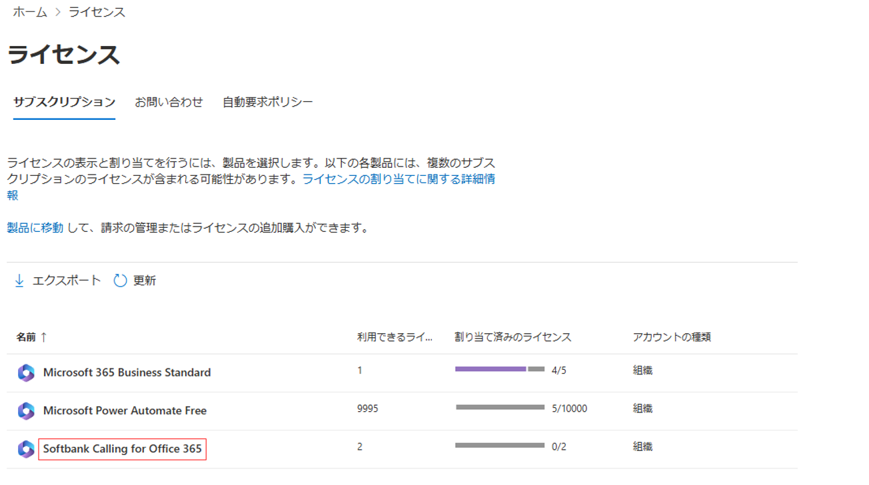Click the 4/5 assigned count text
The width and height of the screenshot is (869, 485).
click(x=559, y=370)
